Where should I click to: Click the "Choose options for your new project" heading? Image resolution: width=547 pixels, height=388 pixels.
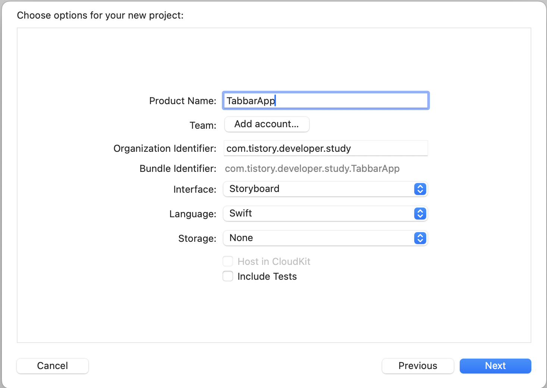(x=100, y=15)
